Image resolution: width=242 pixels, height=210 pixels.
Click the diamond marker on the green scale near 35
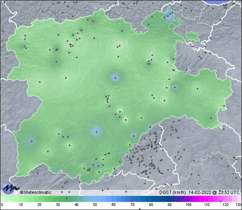[x=67, y=198]
